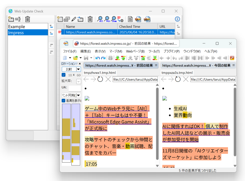Open the 今回の結果 pane header menu
This screenshot has width=245, height=181.
234,65
